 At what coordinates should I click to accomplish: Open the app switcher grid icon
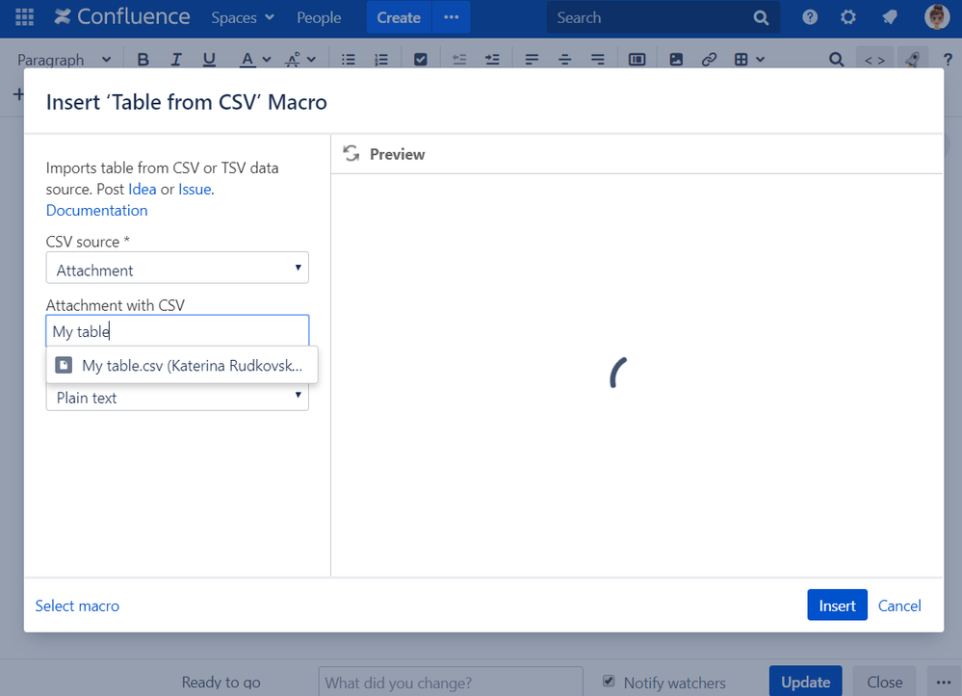pyautogui.click(x=24, y=17)
